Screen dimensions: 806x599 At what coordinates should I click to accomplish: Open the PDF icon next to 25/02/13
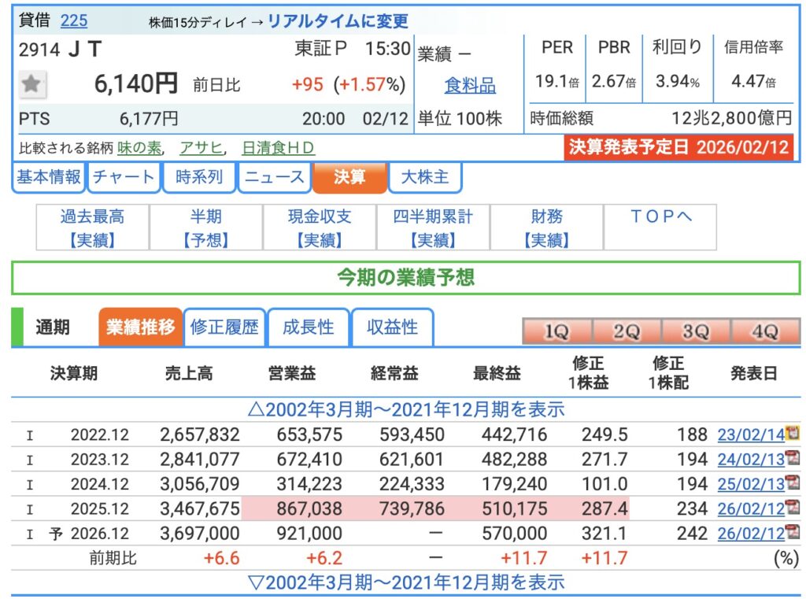793,483
